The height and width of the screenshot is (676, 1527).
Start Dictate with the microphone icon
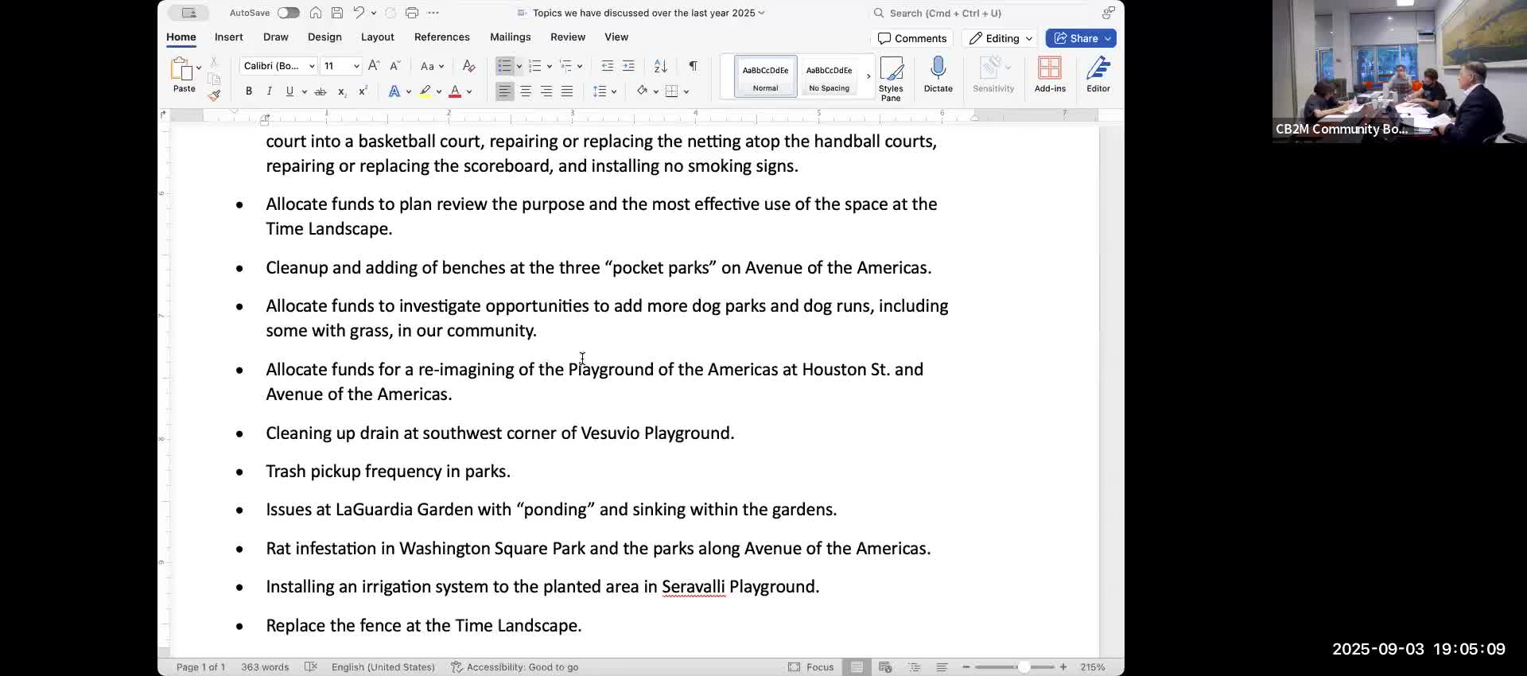[x=938, y=75]
